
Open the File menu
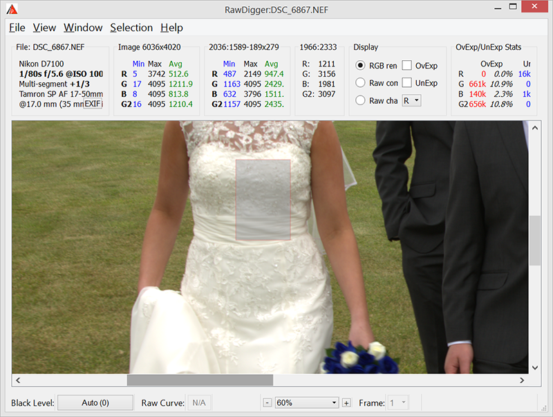17,28
